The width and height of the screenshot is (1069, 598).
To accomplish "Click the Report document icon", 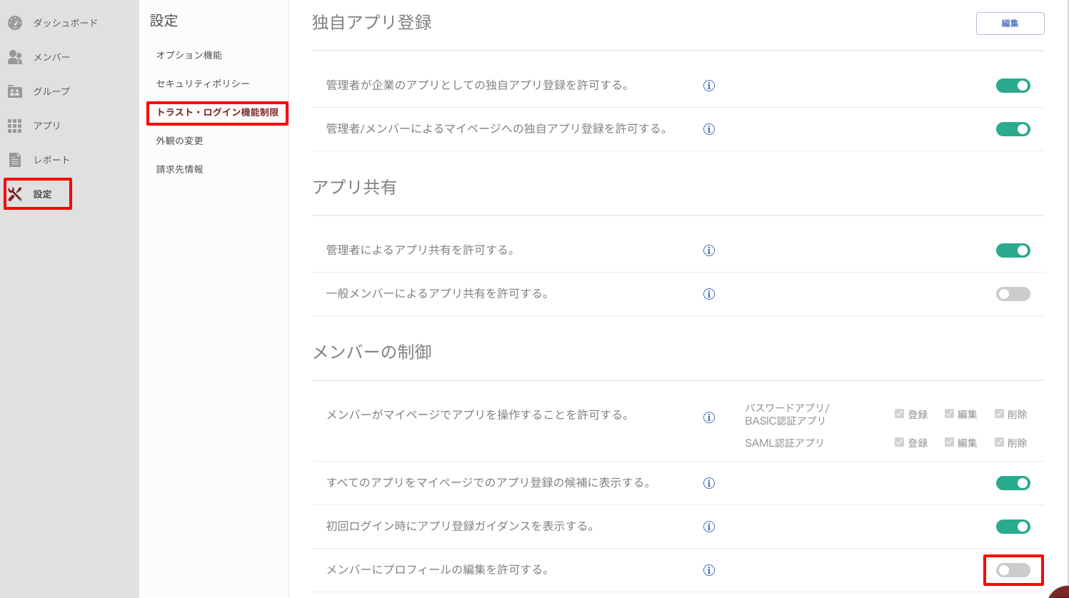I will 15,160.
